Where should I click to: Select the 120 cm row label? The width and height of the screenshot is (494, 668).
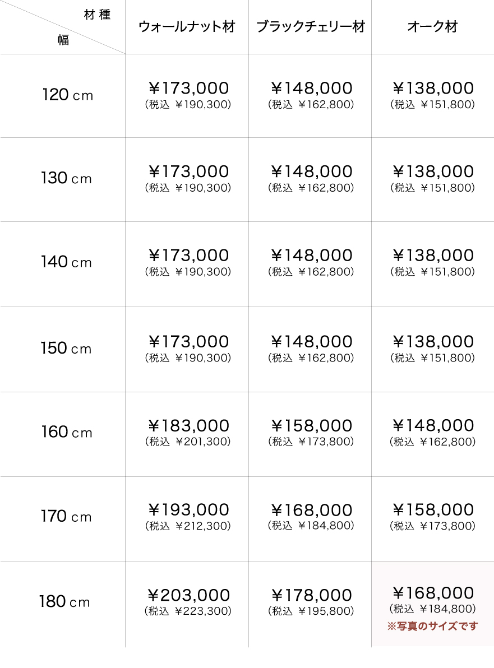(x=67, y=95)
